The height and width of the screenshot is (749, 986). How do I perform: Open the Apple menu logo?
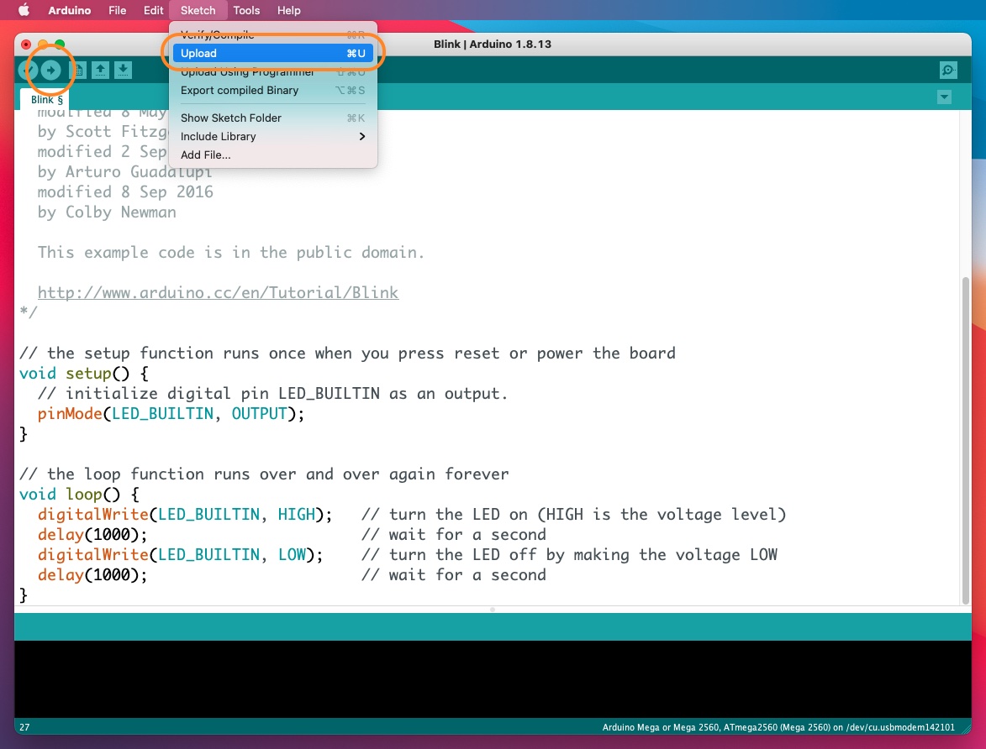coord(24,10)
